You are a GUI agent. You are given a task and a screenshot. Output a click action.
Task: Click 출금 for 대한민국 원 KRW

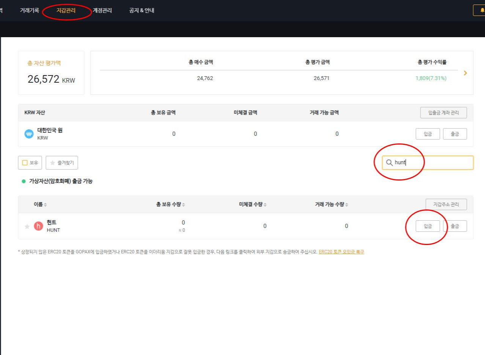coord(455,134)
